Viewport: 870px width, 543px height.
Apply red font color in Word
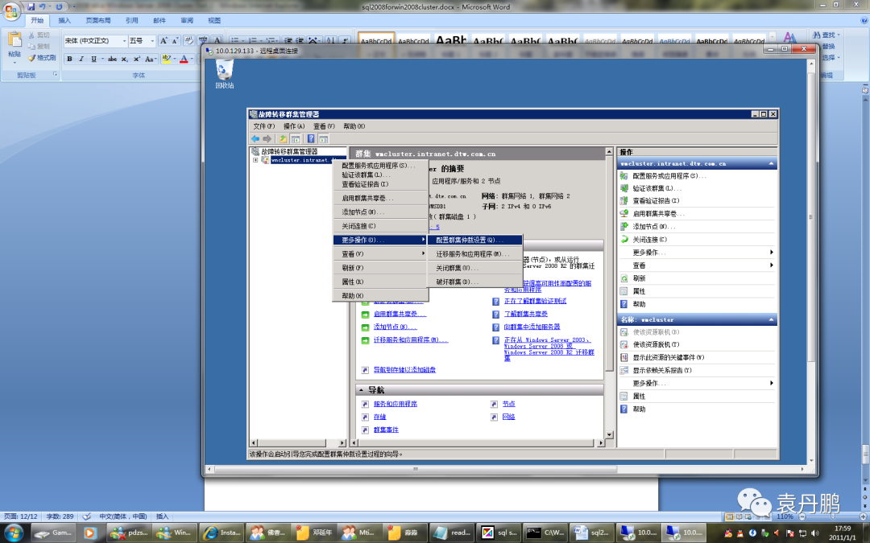pos(184,59)
